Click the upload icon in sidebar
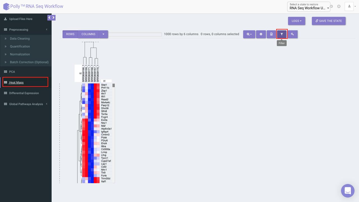This screenshot has height=202, width=359. (5, 19)
